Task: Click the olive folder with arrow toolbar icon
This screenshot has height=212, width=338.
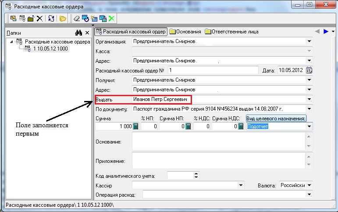Action: pyautogui.click(x=31, y=18)
